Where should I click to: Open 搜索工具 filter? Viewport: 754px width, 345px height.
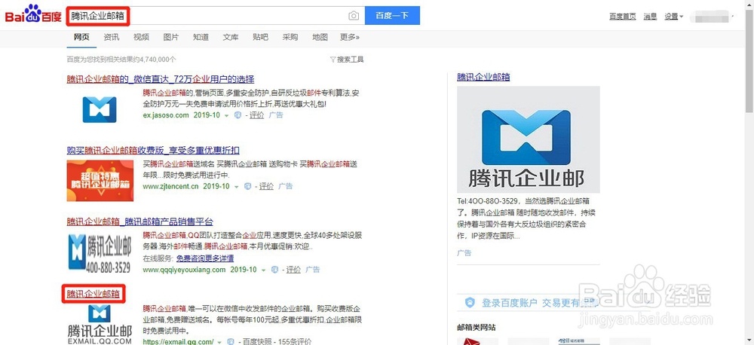pyautogui.click(x=347, y=60)
